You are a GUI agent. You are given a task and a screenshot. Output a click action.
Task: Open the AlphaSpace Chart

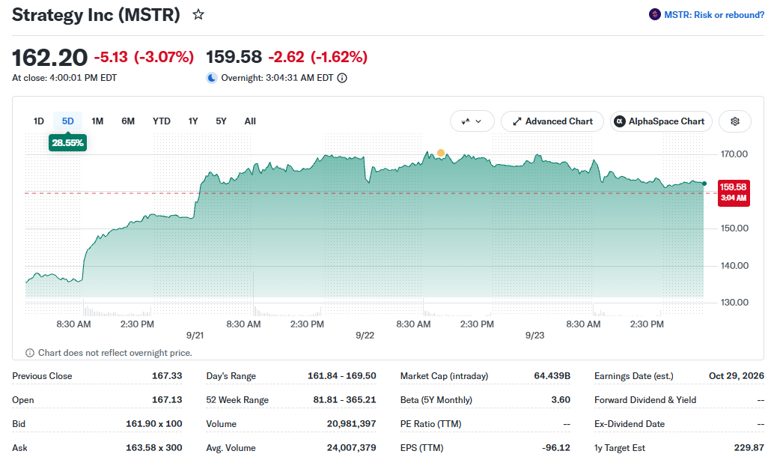coord(661,121)
